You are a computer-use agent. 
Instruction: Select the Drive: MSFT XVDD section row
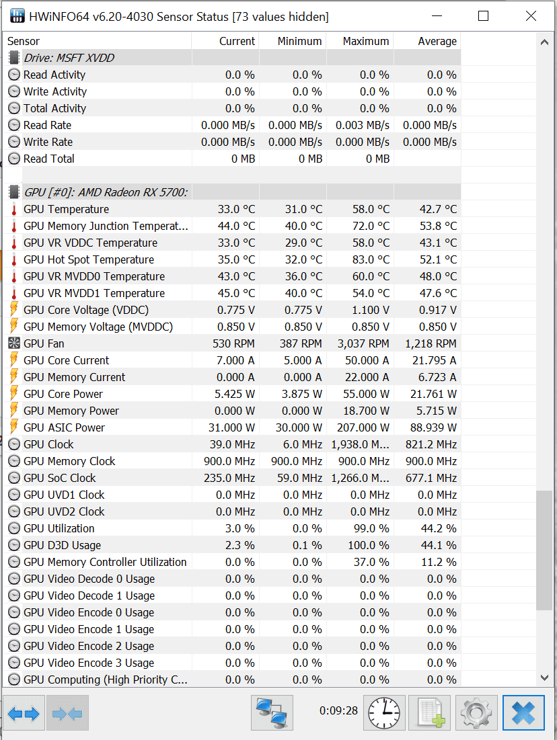(232, 58)
